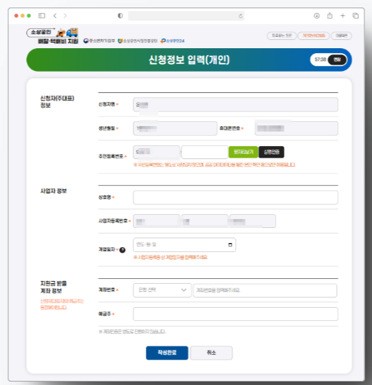Click the 취소 cancel button
The image size is (372, 385).
211,353
